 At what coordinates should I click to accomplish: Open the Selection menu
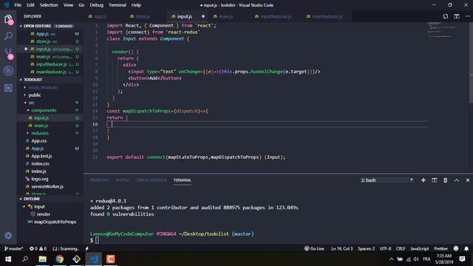click(x=49, y=5)
